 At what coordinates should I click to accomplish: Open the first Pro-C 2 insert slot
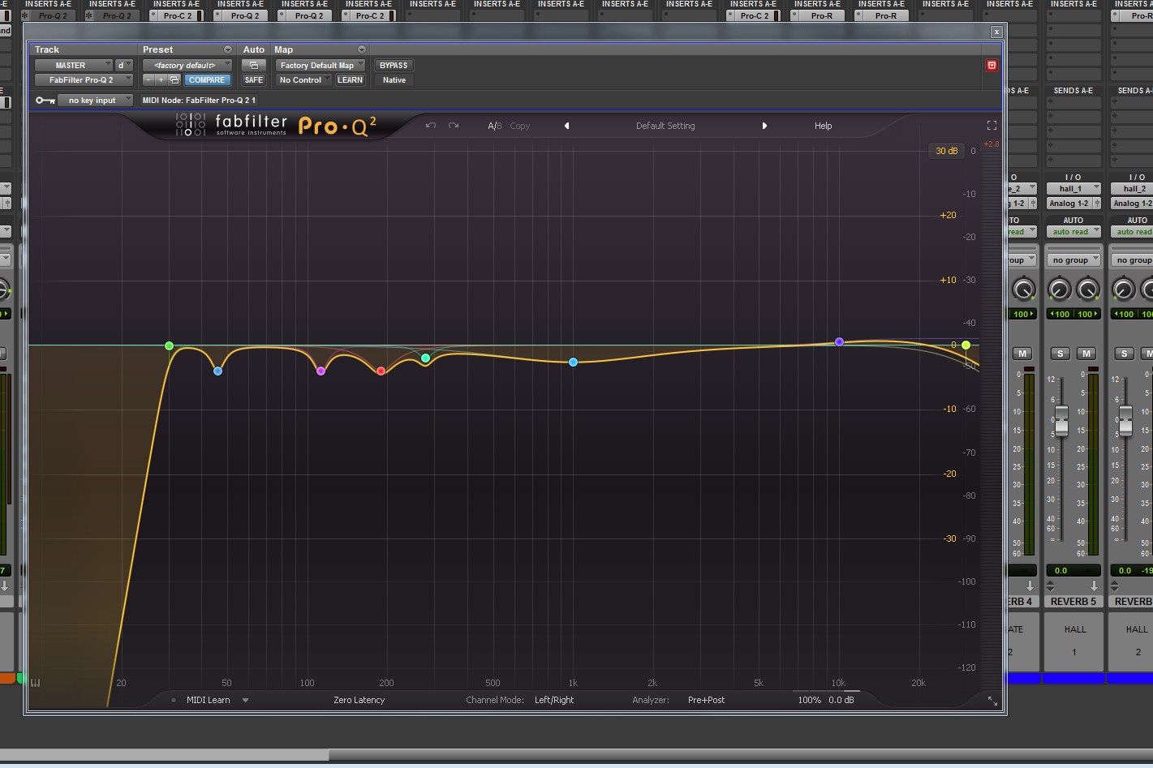tap(179, 15)
